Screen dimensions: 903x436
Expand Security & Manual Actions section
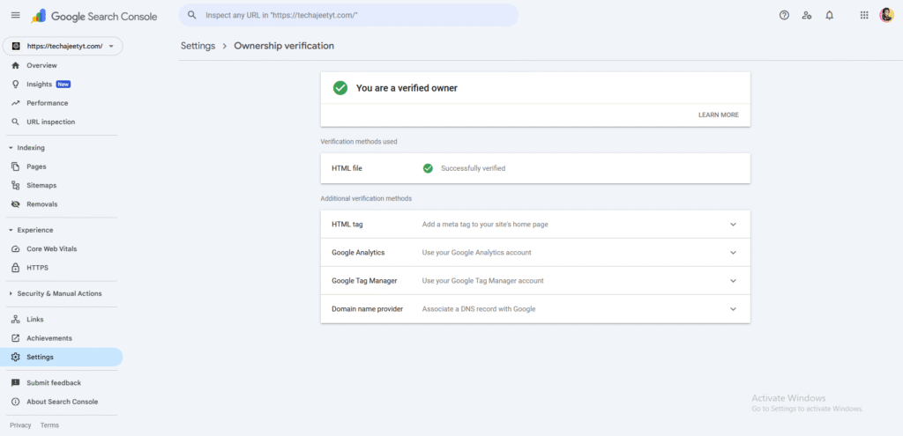(11, 293)
